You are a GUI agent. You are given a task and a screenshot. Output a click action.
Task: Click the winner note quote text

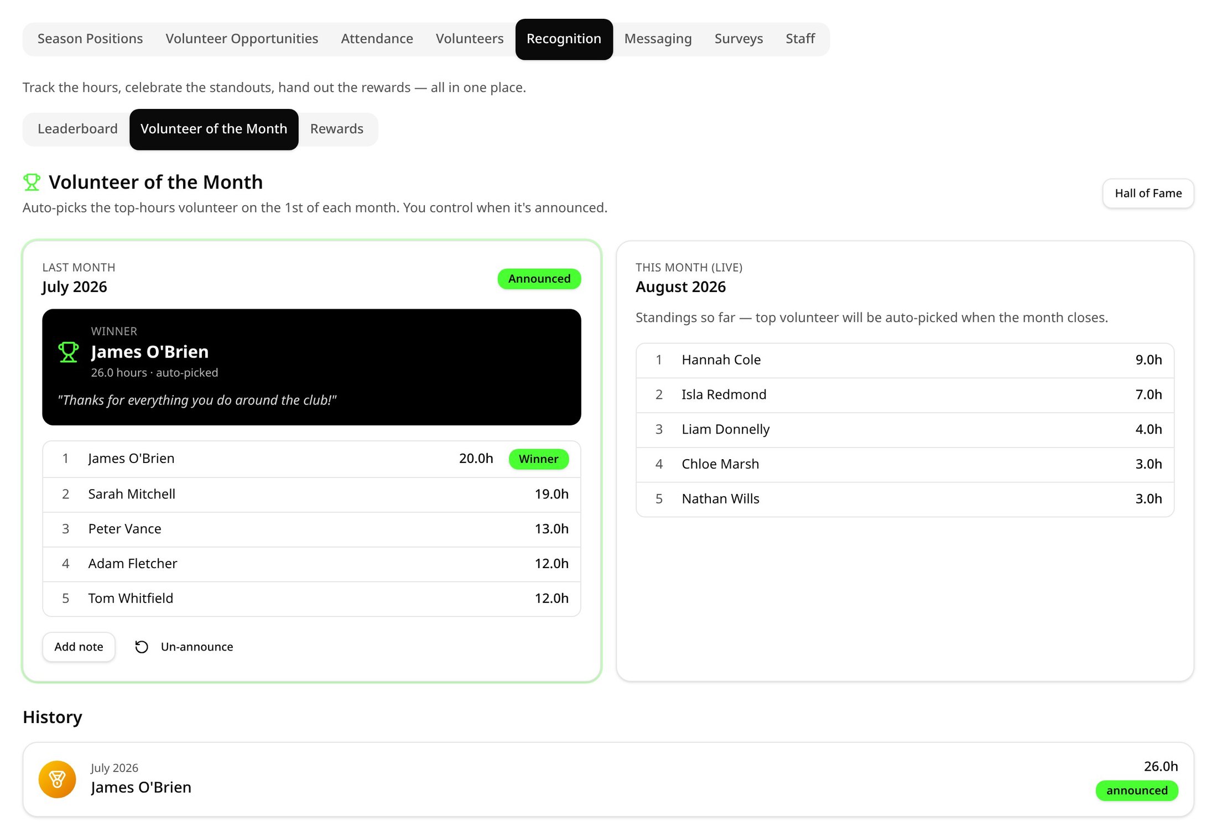click(x=197, y=401)
